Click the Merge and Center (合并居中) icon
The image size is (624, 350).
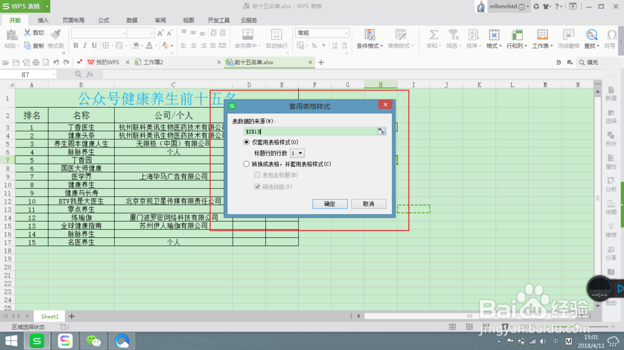pyautogui.click(x=248, y=34)
